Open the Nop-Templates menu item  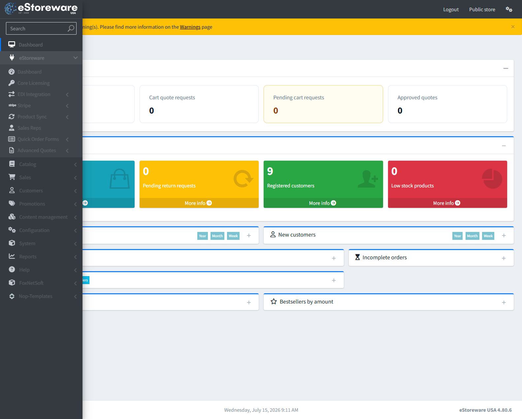pos(41,296)
